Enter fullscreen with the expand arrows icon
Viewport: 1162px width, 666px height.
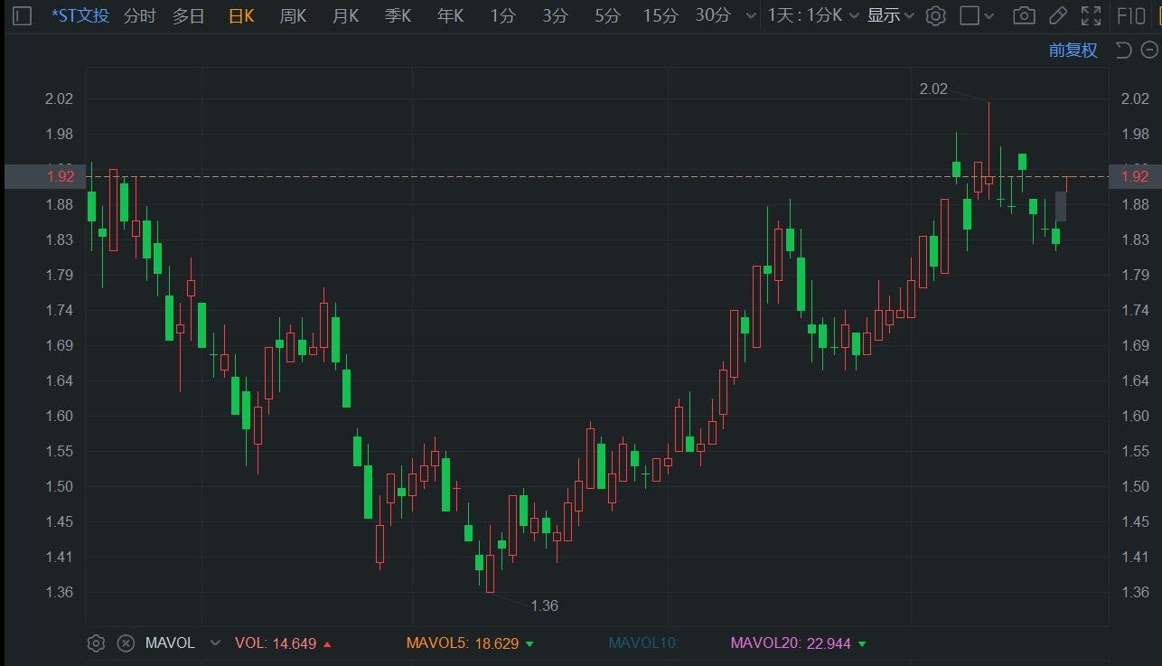click(x=1092, y=15)
